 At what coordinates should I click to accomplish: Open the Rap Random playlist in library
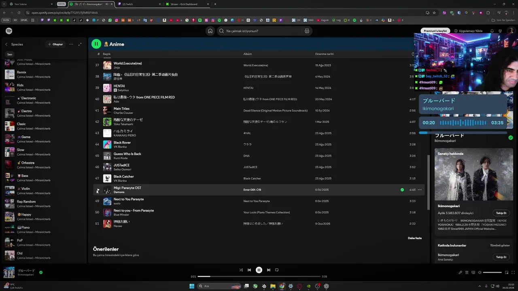point(44,204)
